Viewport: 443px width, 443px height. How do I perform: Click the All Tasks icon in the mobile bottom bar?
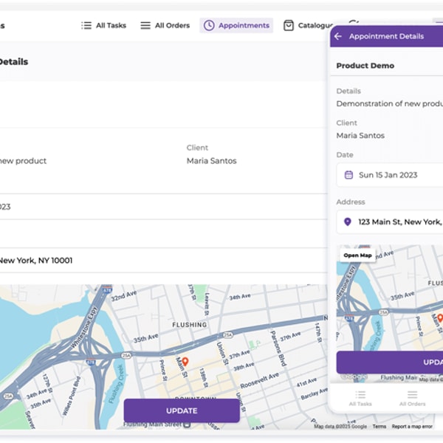(x=360, y=394)
